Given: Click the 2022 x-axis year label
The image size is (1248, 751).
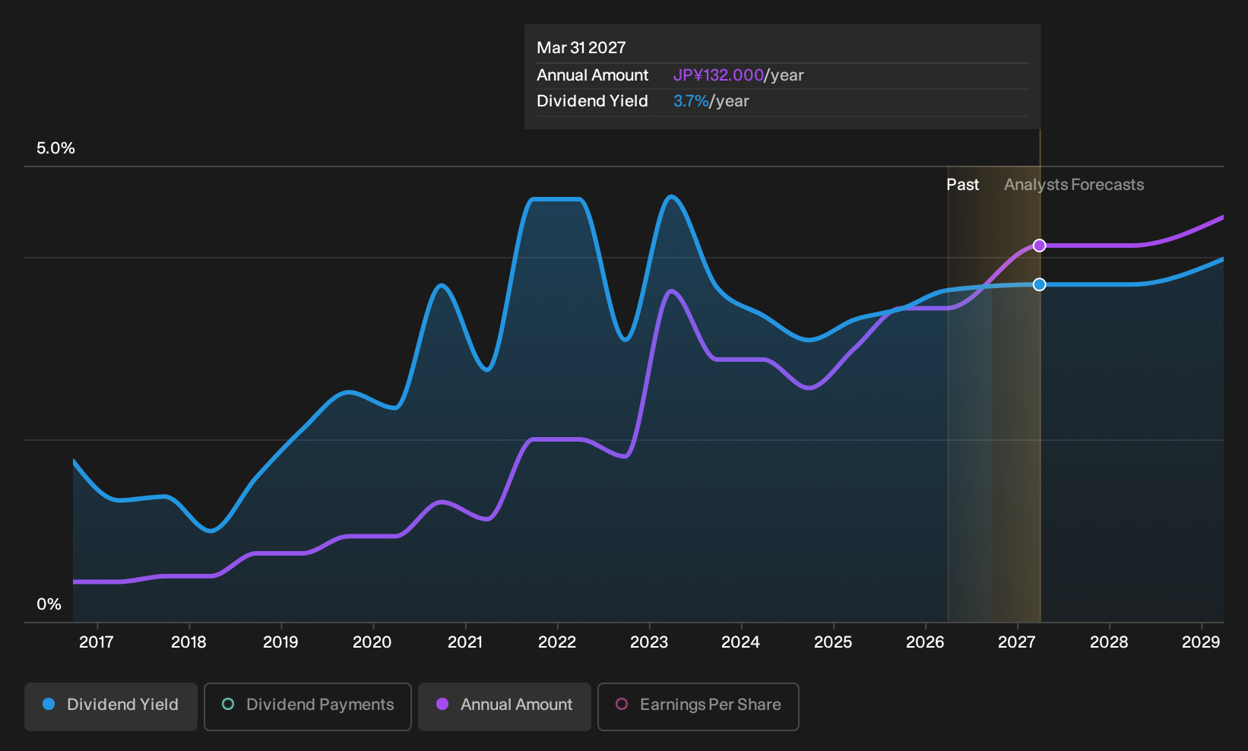Looking at the screenshot, I should (557, 642).
